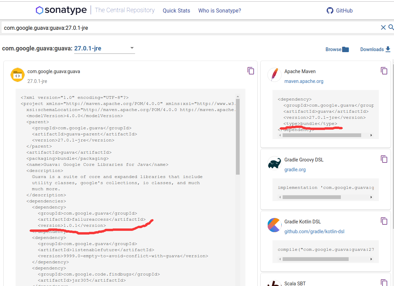
Task: Click the Gradle Kotlin DSL icon
Action: click(275, 225)
